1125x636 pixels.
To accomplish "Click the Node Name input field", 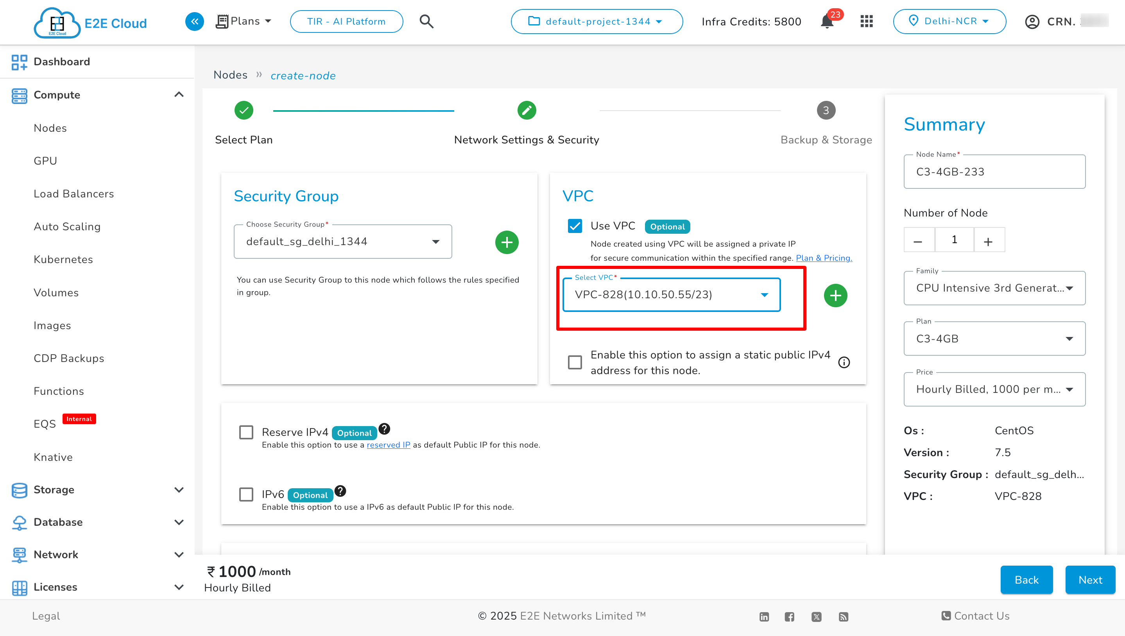I will 994,172.
